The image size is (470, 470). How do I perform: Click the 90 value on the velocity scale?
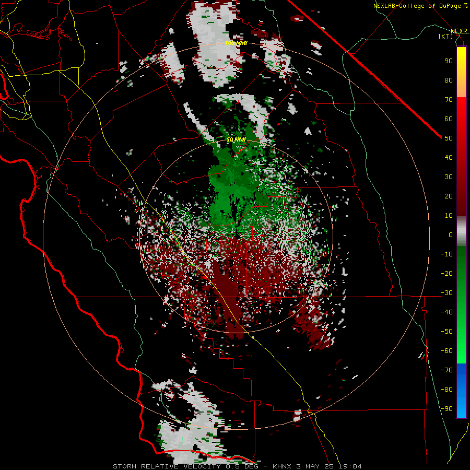click(x=449, y=61)
